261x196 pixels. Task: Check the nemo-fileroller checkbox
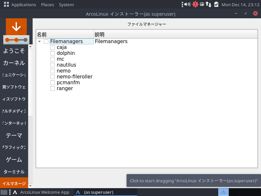pos(53,77)
